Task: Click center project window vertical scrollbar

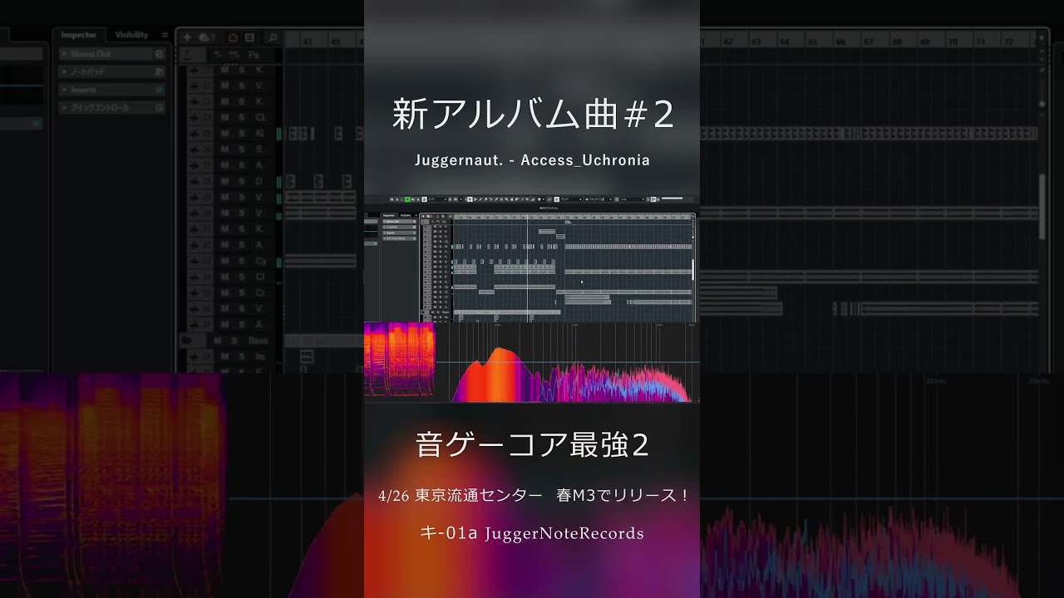Action: (692, 270)
